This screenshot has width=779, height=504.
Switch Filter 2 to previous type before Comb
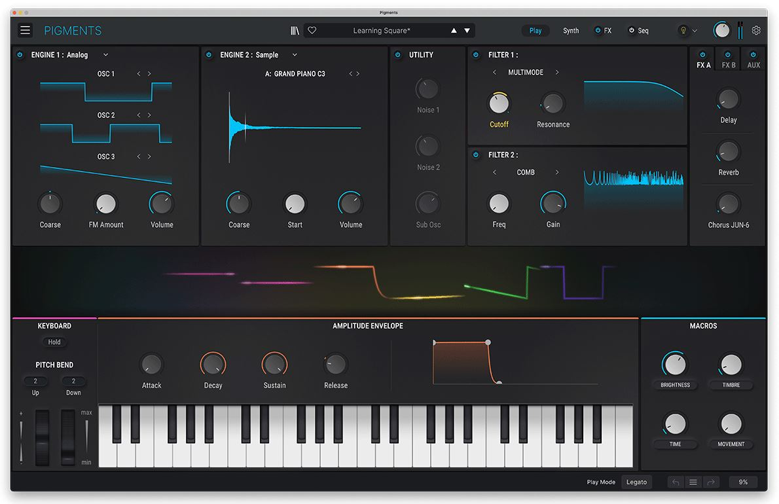[x=494, y=171]
